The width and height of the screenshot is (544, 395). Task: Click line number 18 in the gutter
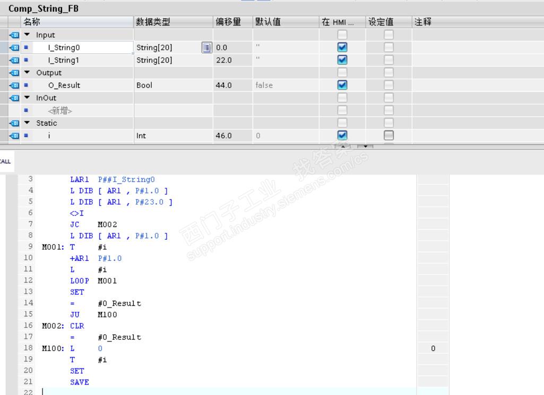(28, 348)
